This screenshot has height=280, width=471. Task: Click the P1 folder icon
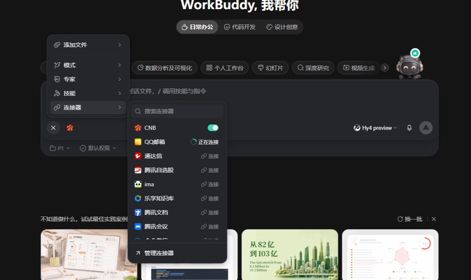pyautogui.click(x=53, y=148)
